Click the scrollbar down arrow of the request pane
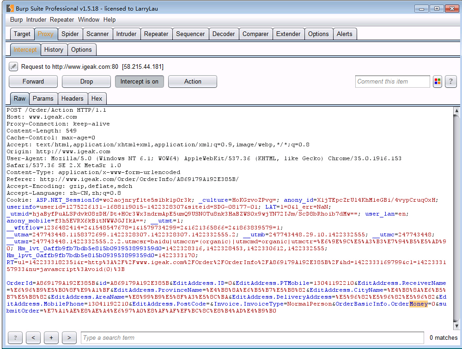 tap(456, 326)
